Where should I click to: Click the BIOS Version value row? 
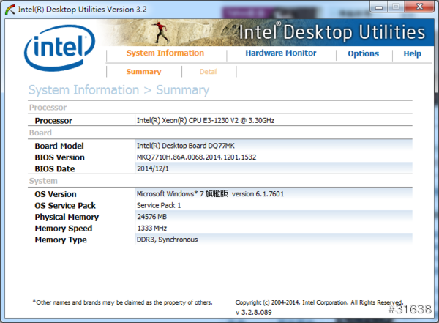[x=196, y=157]
